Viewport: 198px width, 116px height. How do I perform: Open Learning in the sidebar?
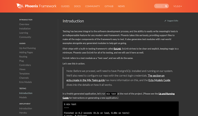point(24,33)
